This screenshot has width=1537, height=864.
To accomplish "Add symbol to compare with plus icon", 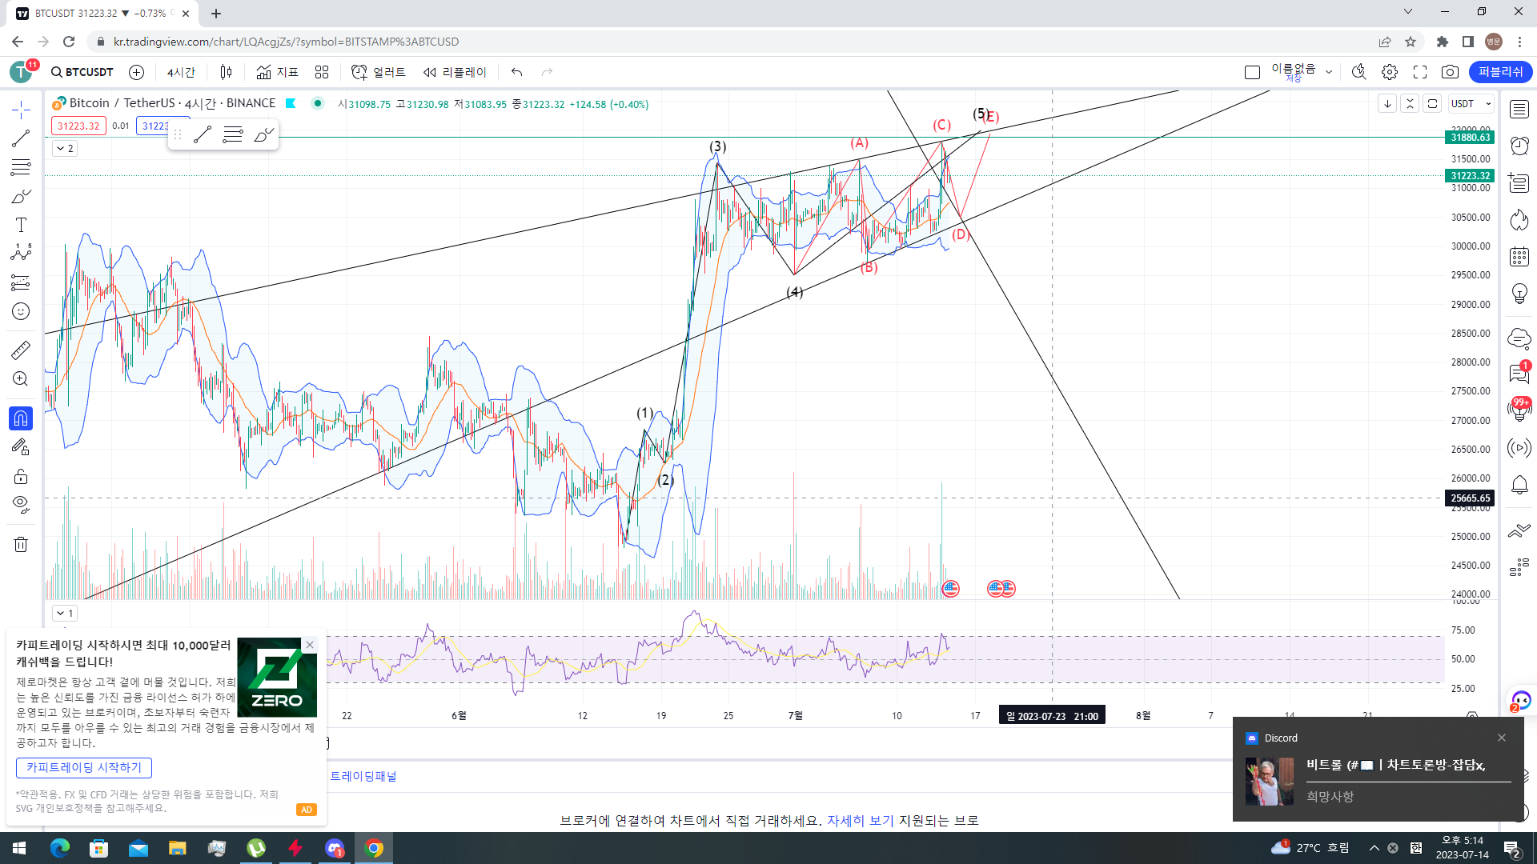I will point(137,72).
